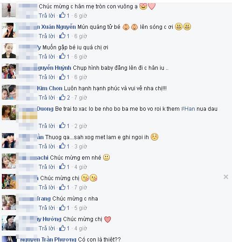The width and height of the screenshot is (232, 242).
Task: Like the 'Thuog qa...sah xog' comment
Action: (x=62, y=146)
